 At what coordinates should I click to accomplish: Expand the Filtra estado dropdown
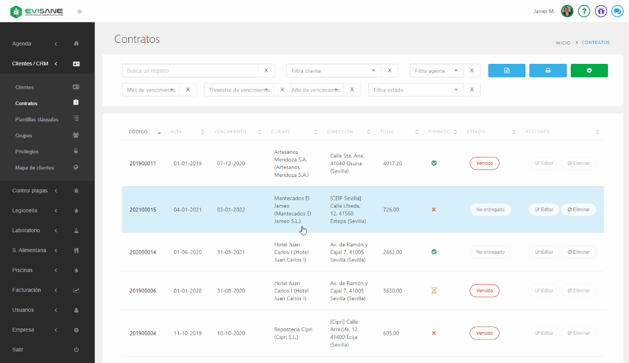416,90
